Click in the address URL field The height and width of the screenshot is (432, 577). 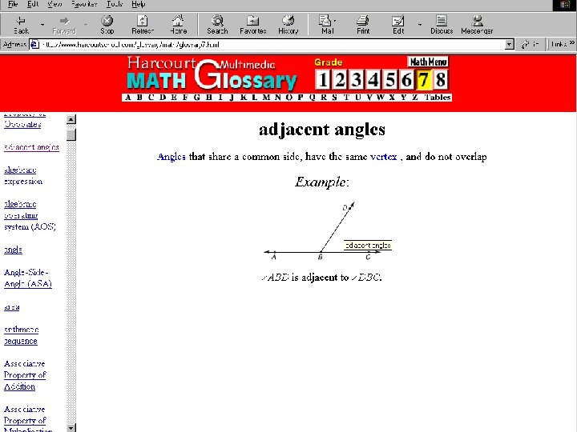coord(272,45)
